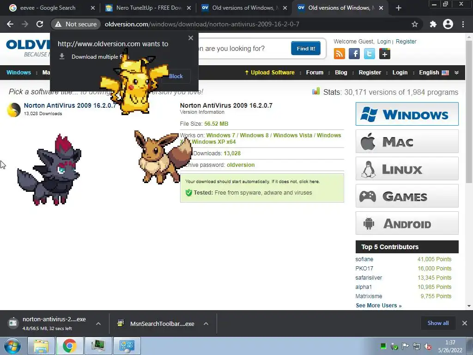Open Windows Explorer from taskbar
This screenshot has height=355, width=473.
pos(41,346)
